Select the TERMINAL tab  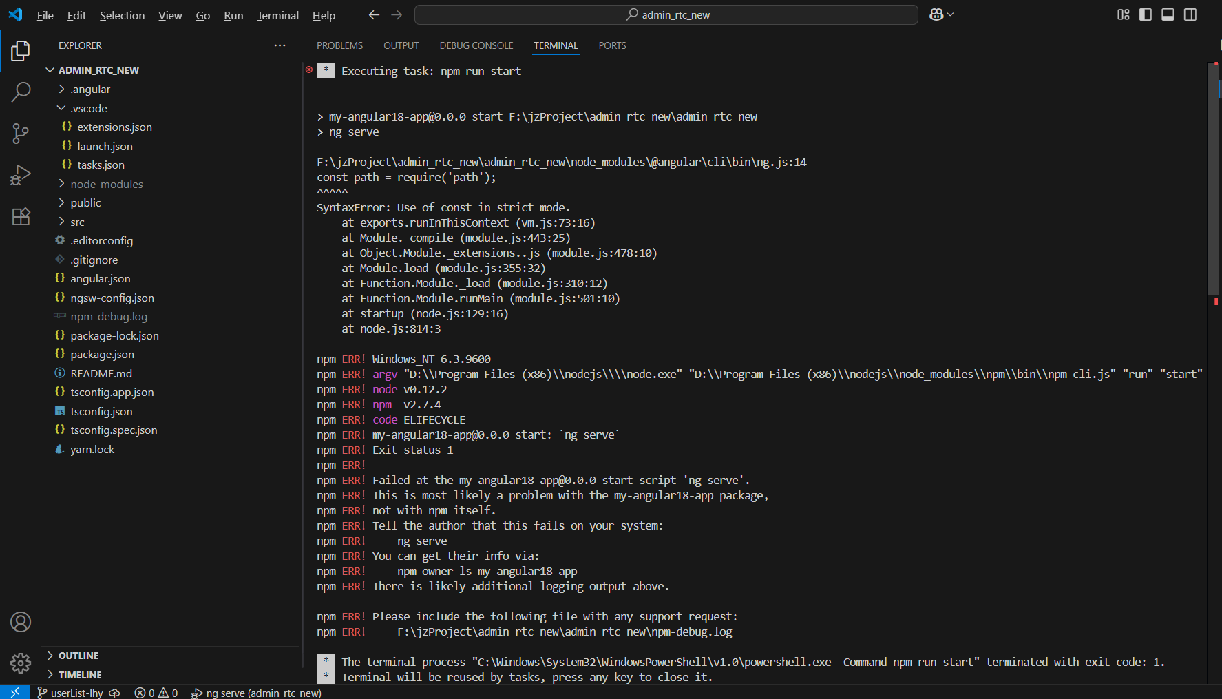click(556, 45)
